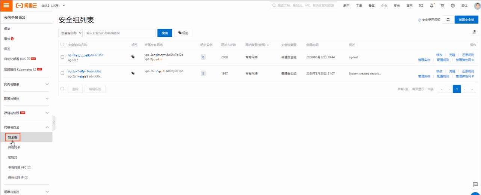Open the 企业 top menu

[x=384, y=6]
